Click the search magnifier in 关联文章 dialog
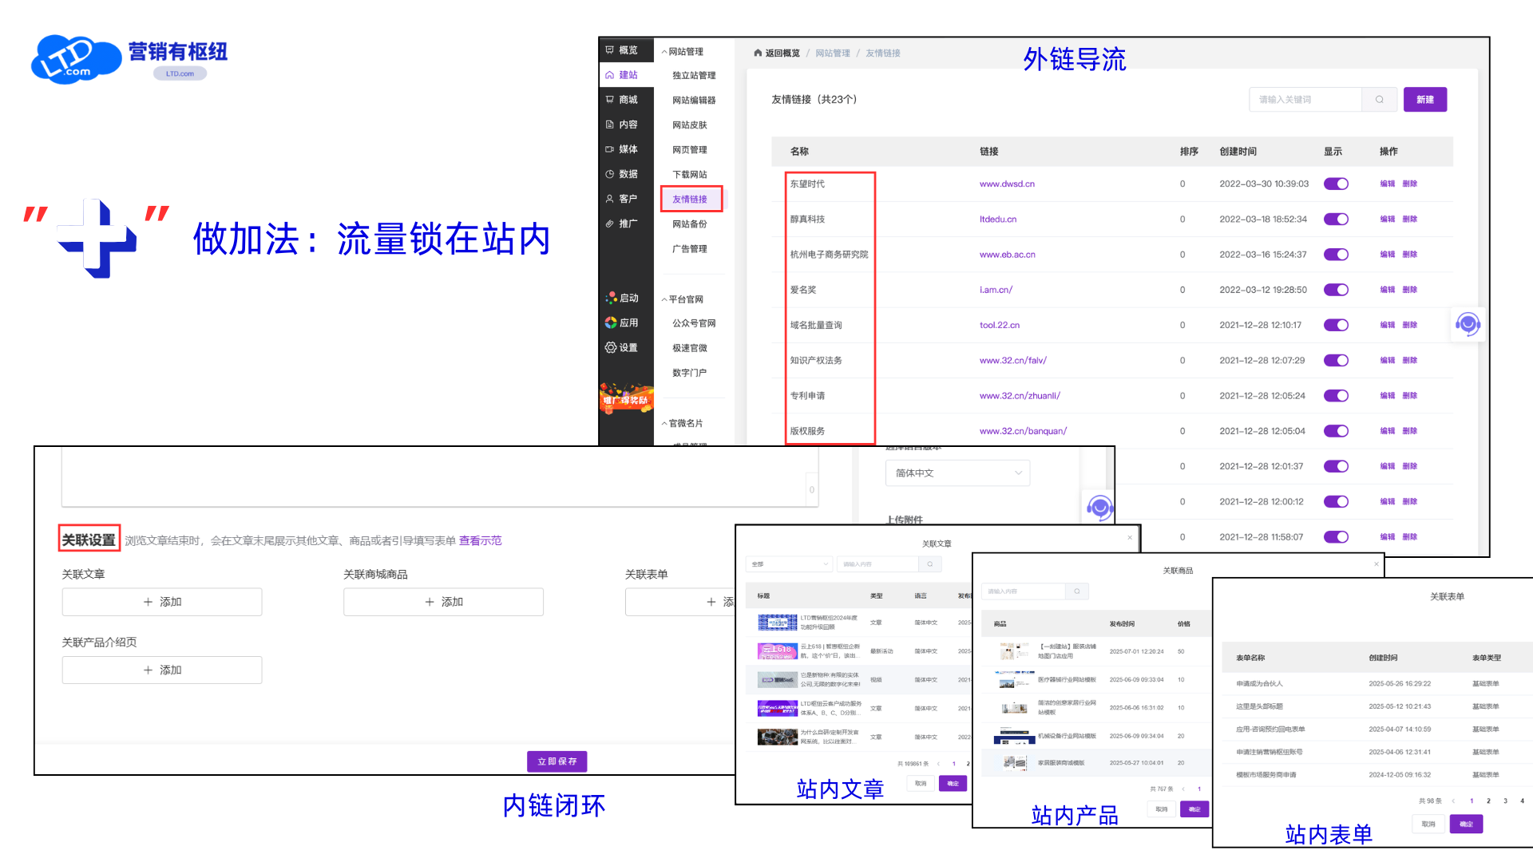The height and width of the screenshot is (862, 1533). (929, 563)
